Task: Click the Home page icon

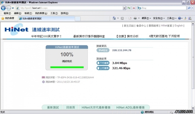Action: (x=114, y=18)
